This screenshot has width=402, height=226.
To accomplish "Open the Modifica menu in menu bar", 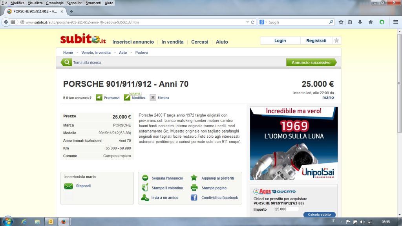I will (17, 3).
